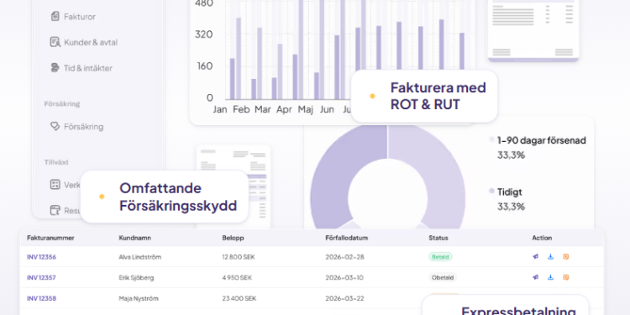This screenshot has width=630, height=315.
Task: Click the Obetald status badge
Action: pyautogui.click(x=443, y=277)
